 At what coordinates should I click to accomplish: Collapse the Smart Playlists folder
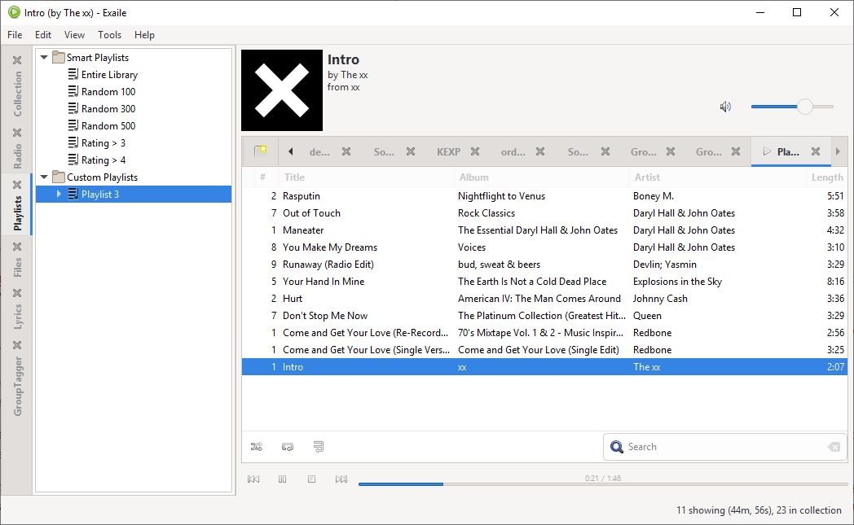click(44, 58)
